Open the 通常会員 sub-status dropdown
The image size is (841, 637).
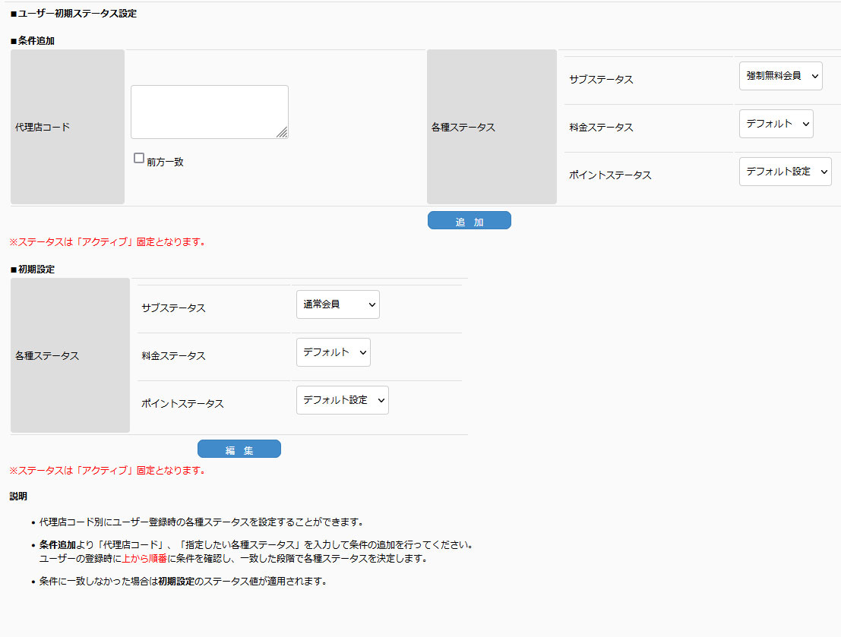337,304
